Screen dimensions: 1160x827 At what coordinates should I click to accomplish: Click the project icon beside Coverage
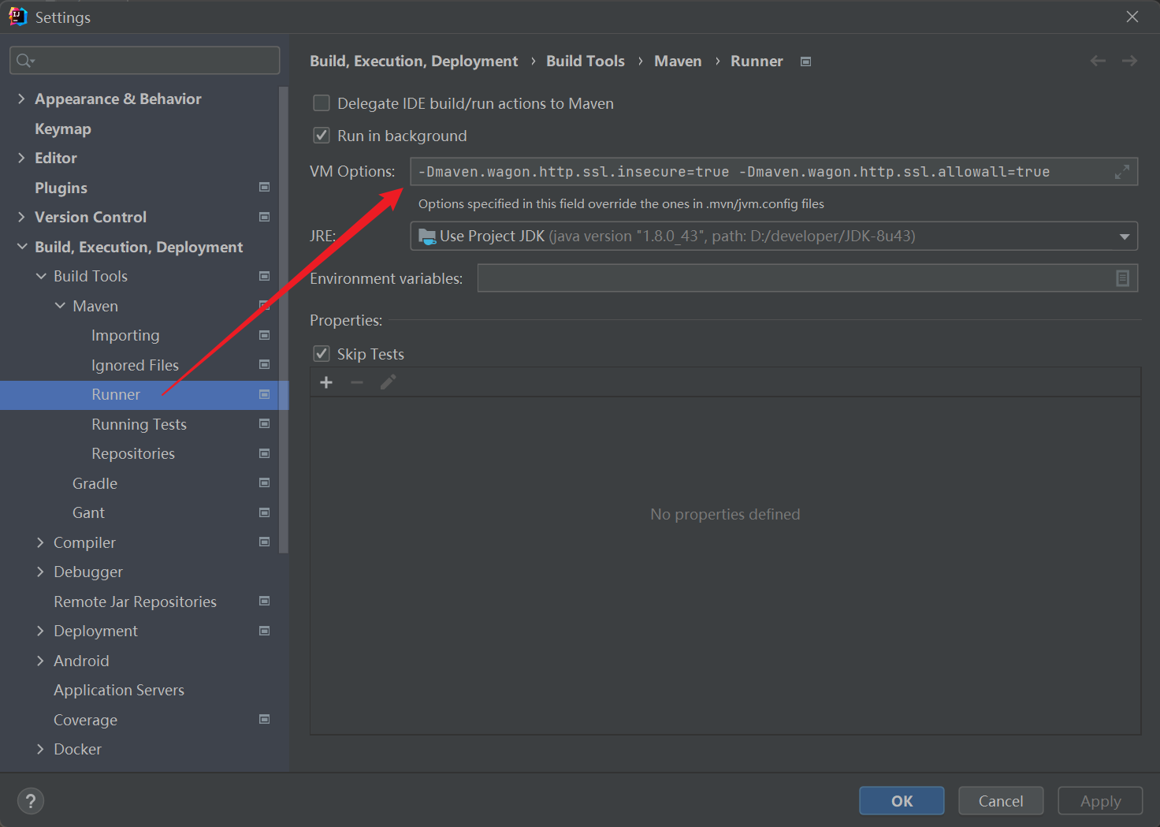(x=265, y=719)
